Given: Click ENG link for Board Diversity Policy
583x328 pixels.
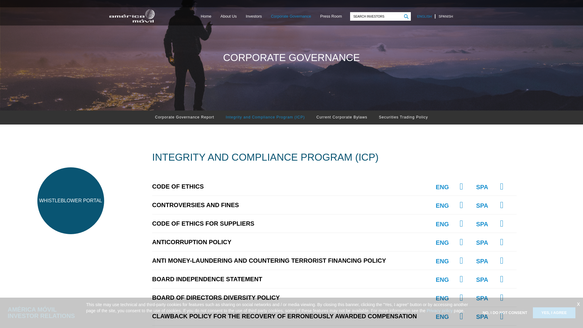Looking at the screenshot, I should pyautogui.click(x=442, y=298).
